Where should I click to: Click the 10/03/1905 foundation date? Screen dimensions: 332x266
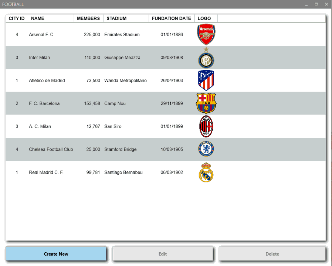pos(172,149)
